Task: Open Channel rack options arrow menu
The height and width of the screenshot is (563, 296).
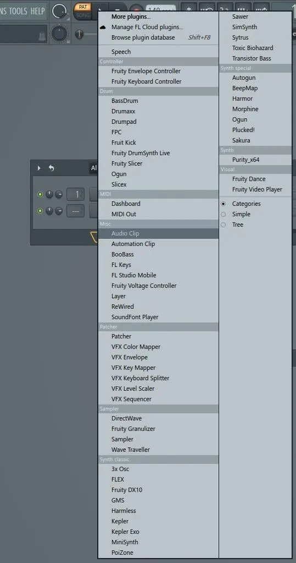Action: pyautogui.click(x=39, y=168)
